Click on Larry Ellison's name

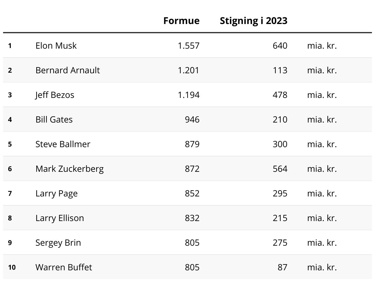tap(60, 218)
